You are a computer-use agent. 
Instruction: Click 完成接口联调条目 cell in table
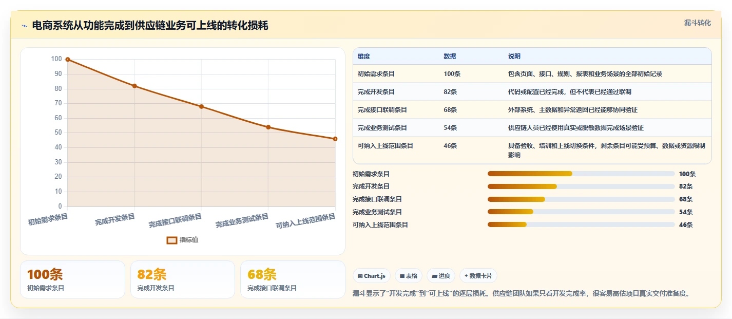coord(382,110)
